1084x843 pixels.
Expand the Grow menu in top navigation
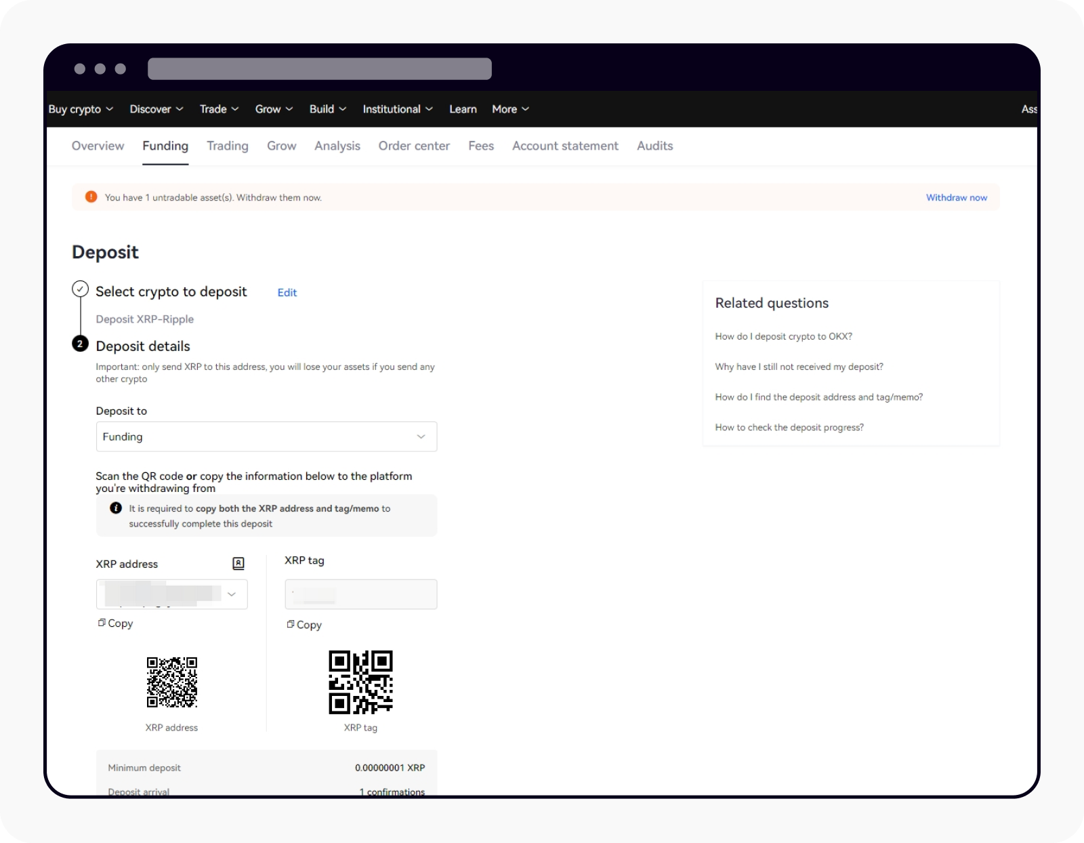coord(274,109)
